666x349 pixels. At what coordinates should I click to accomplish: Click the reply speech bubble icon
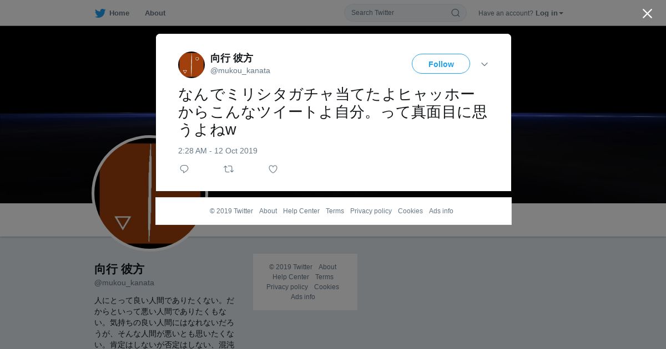[x=184, y=169]
